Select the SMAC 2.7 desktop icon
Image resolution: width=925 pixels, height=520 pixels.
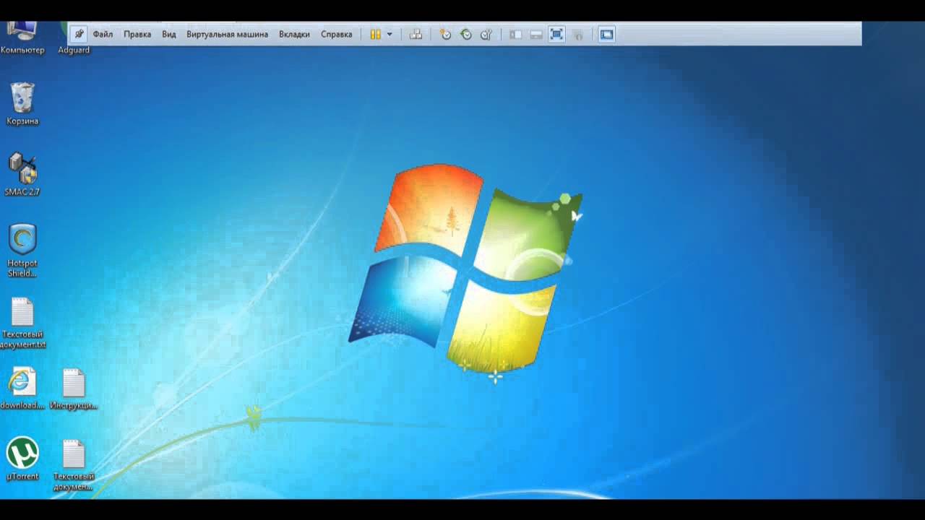(x=22, y=174)
